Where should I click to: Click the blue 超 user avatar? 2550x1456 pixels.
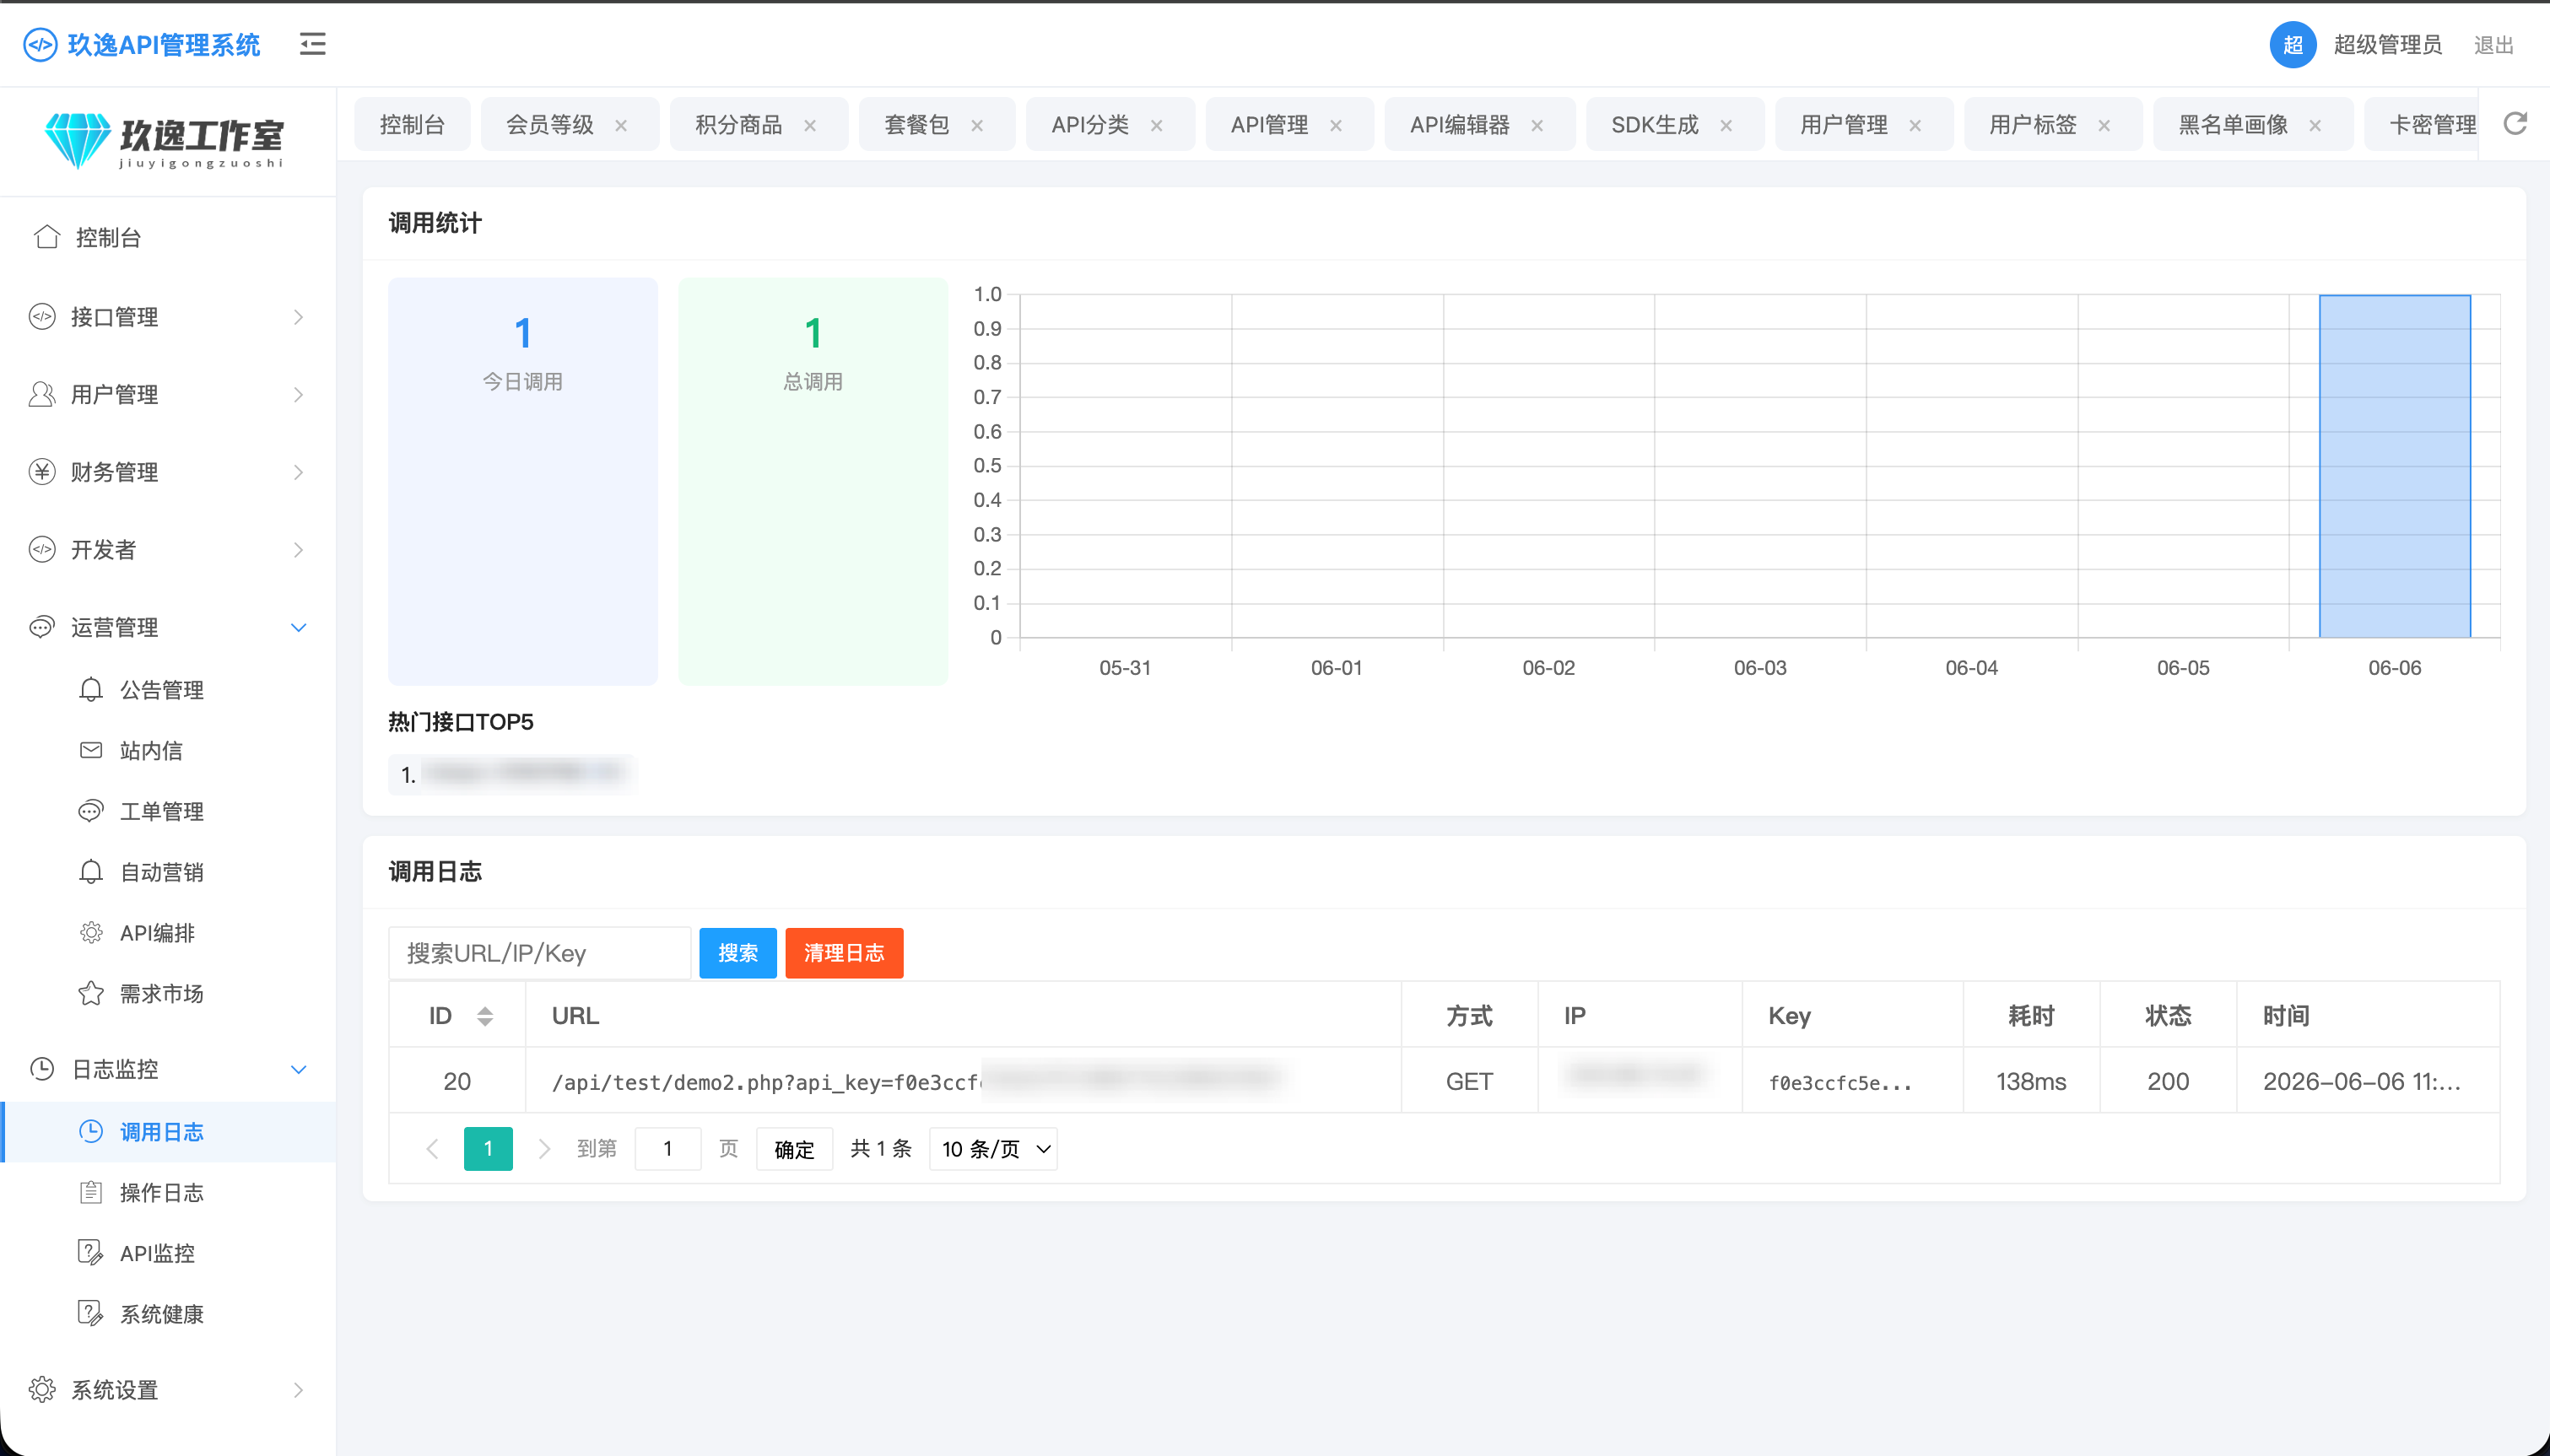(2293, 45)
